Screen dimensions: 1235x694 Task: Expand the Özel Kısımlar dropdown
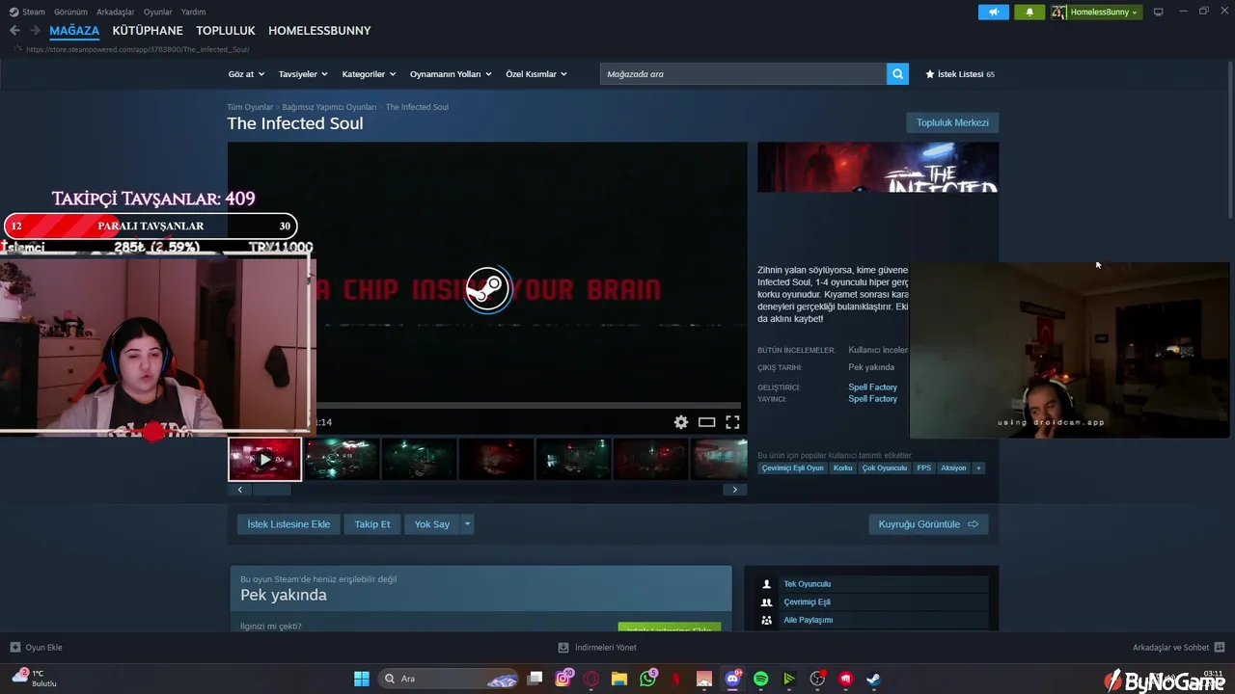[x=536, y=74]
